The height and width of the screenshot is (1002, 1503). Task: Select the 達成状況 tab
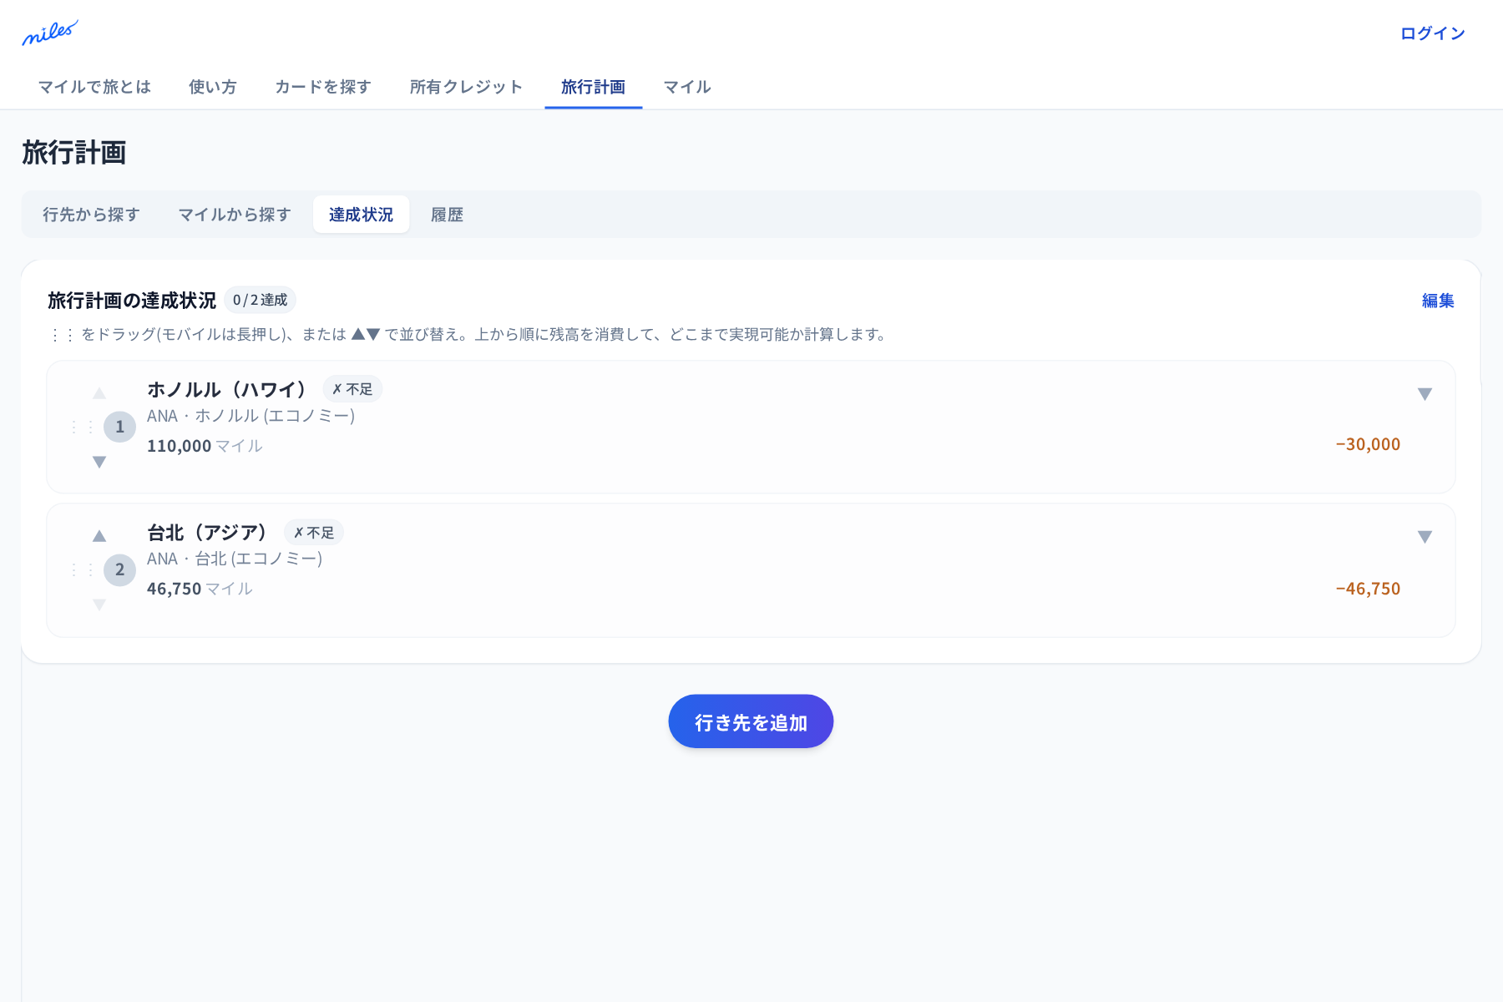point(361,215)
